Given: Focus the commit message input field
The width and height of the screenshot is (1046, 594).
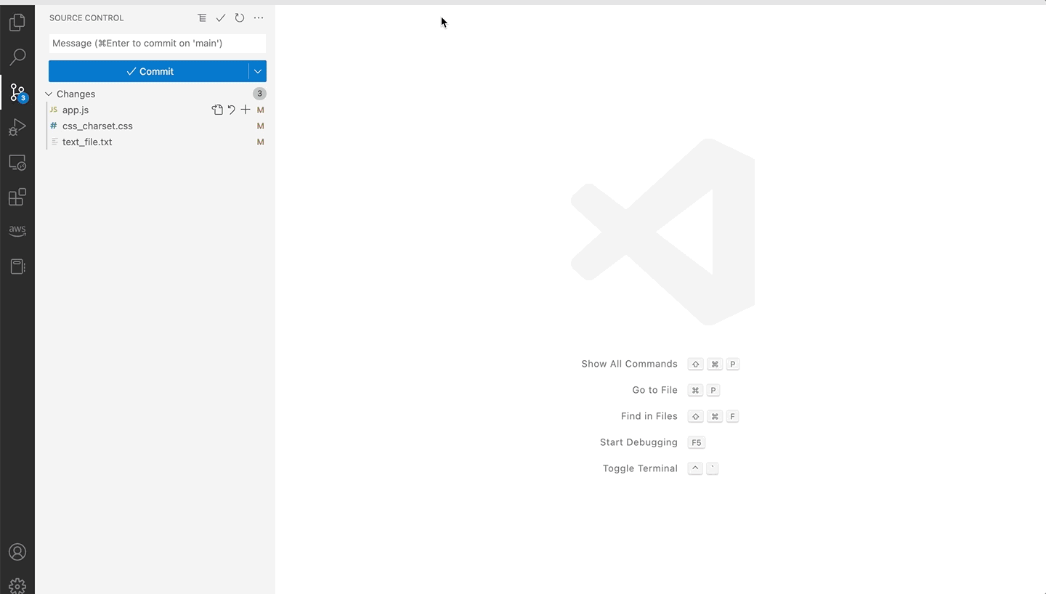Looking at the screenshot, I should (158, 43).
